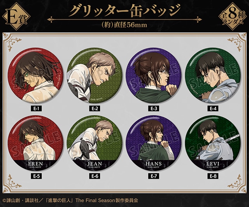
Task: Click the E賞 diamond emblem
Action: [x=16, y=16]
